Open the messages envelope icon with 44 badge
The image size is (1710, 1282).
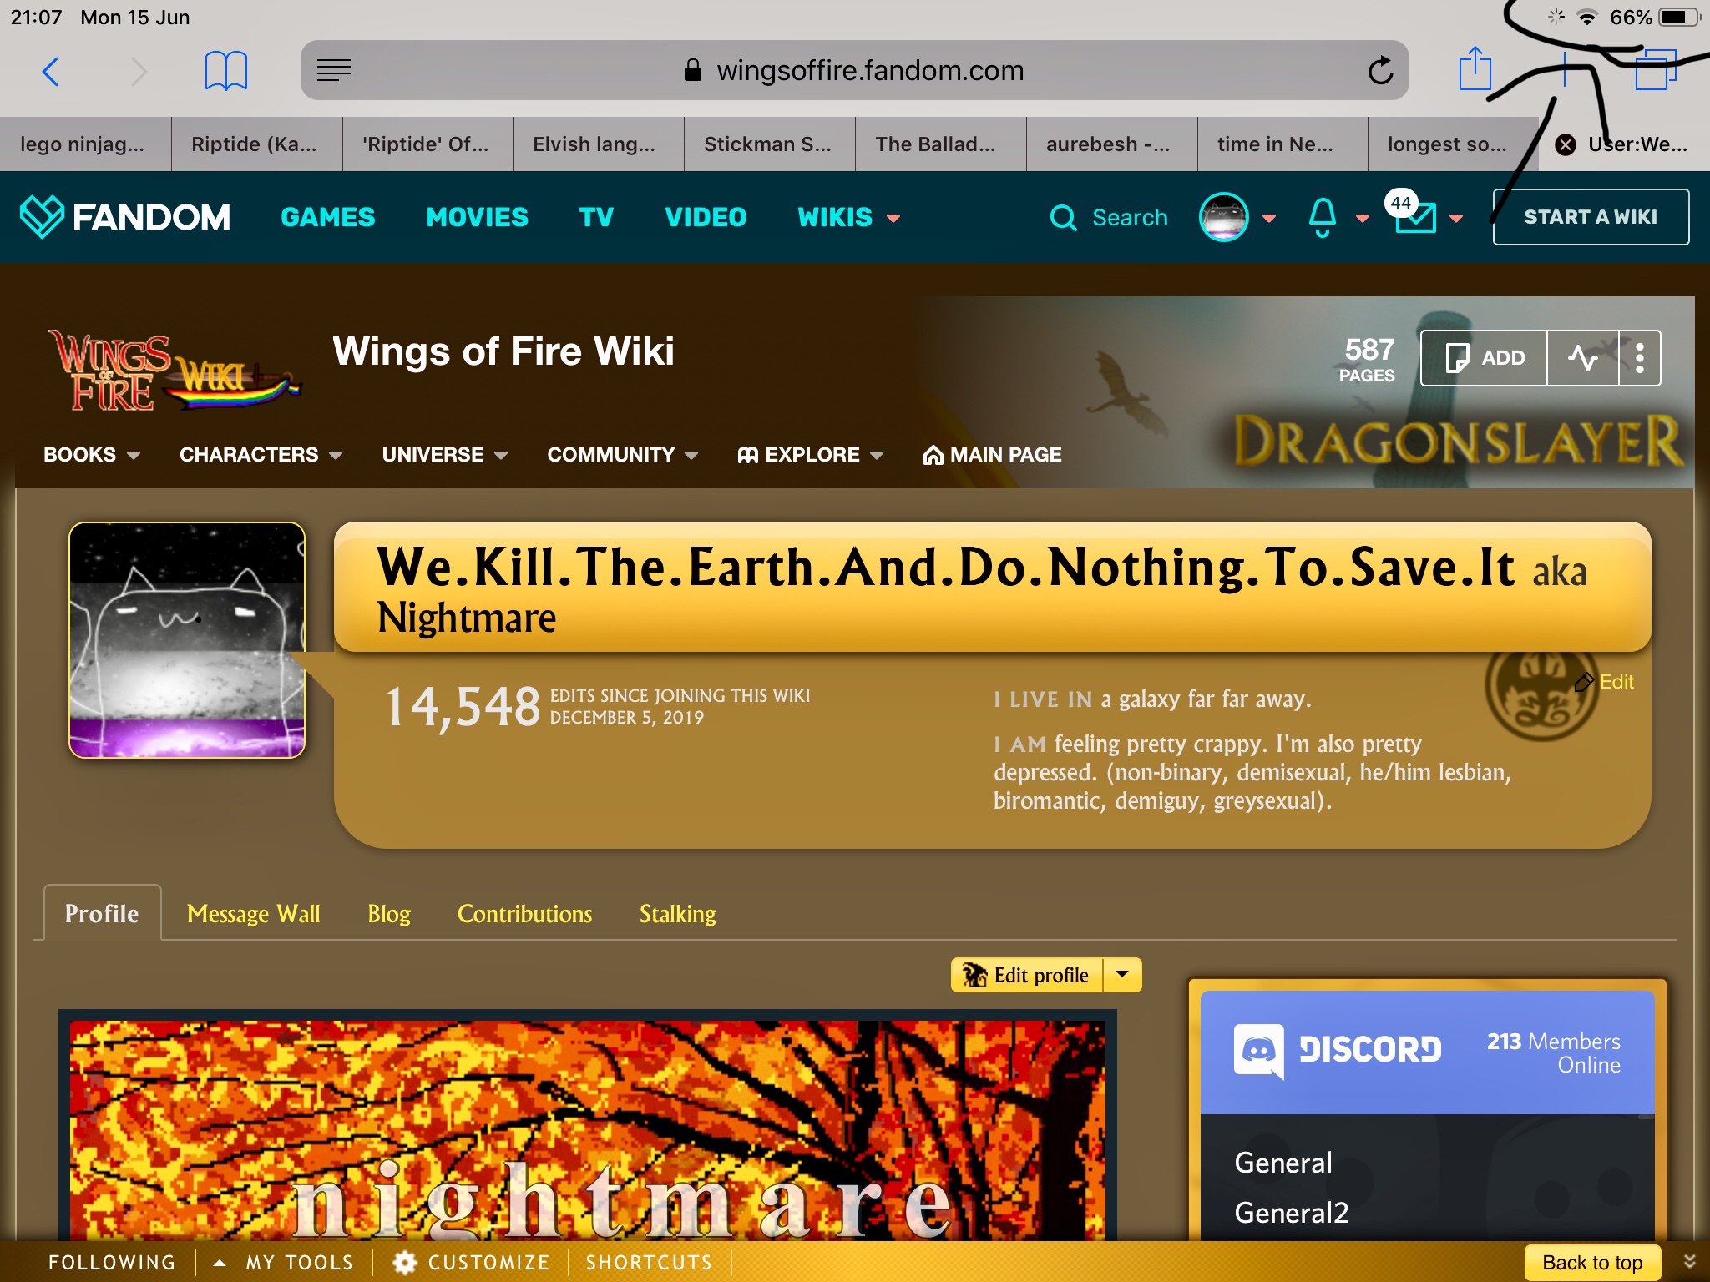1416,217
